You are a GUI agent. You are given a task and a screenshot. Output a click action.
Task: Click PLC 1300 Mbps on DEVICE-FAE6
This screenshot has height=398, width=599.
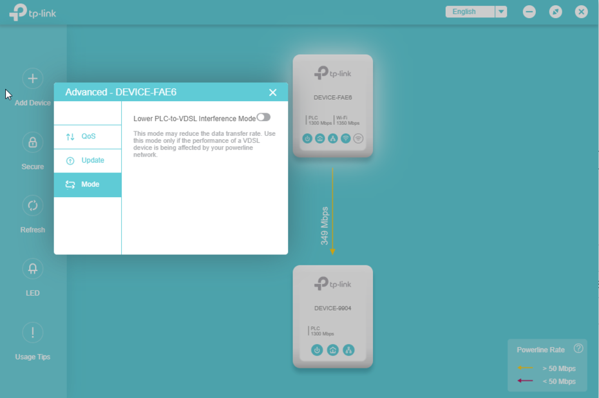point(319,120)
